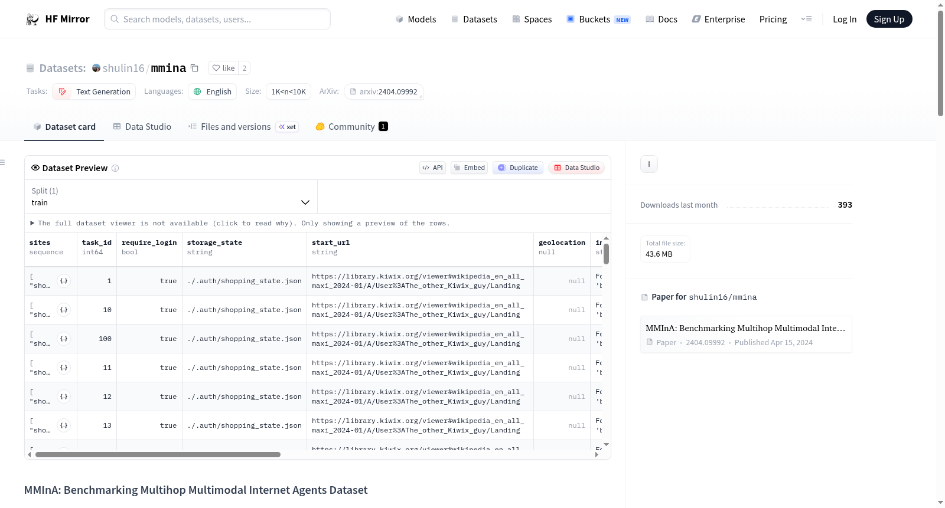Expand the sites JSON in task_id 1 row
This screenshot has width=945, height=508.
pyautogui.click(x=64, y=281)
